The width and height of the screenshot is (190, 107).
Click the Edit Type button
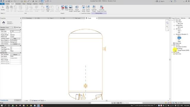point(18,27)
